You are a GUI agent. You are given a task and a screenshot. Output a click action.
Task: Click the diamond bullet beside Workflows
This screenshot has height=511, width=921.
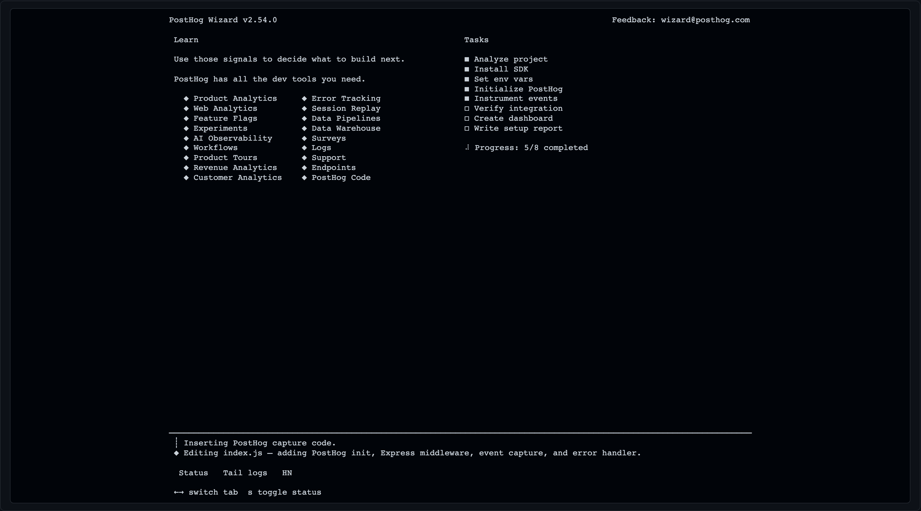click(x=186, y=148)
